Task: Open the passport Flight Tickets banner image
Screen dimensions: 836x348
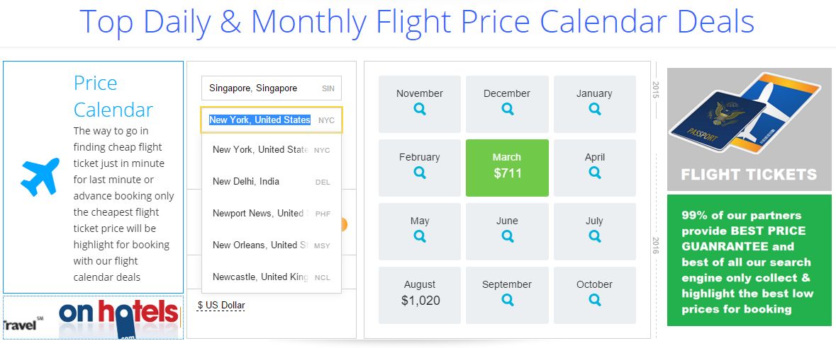Action: (x=749, y=129)
